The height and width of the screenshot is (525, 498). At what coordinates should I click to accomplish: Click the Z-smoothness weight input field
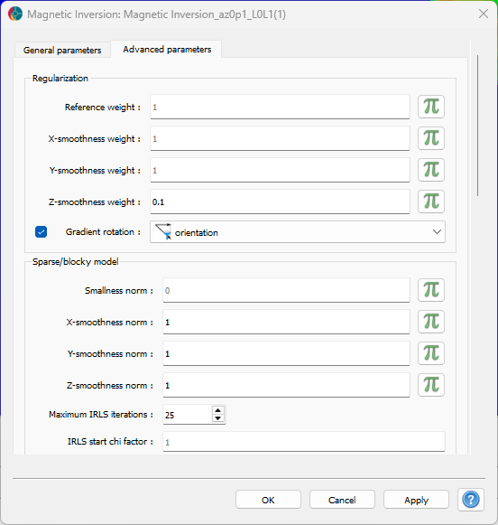pyautogui.click(x=280, y=202)
